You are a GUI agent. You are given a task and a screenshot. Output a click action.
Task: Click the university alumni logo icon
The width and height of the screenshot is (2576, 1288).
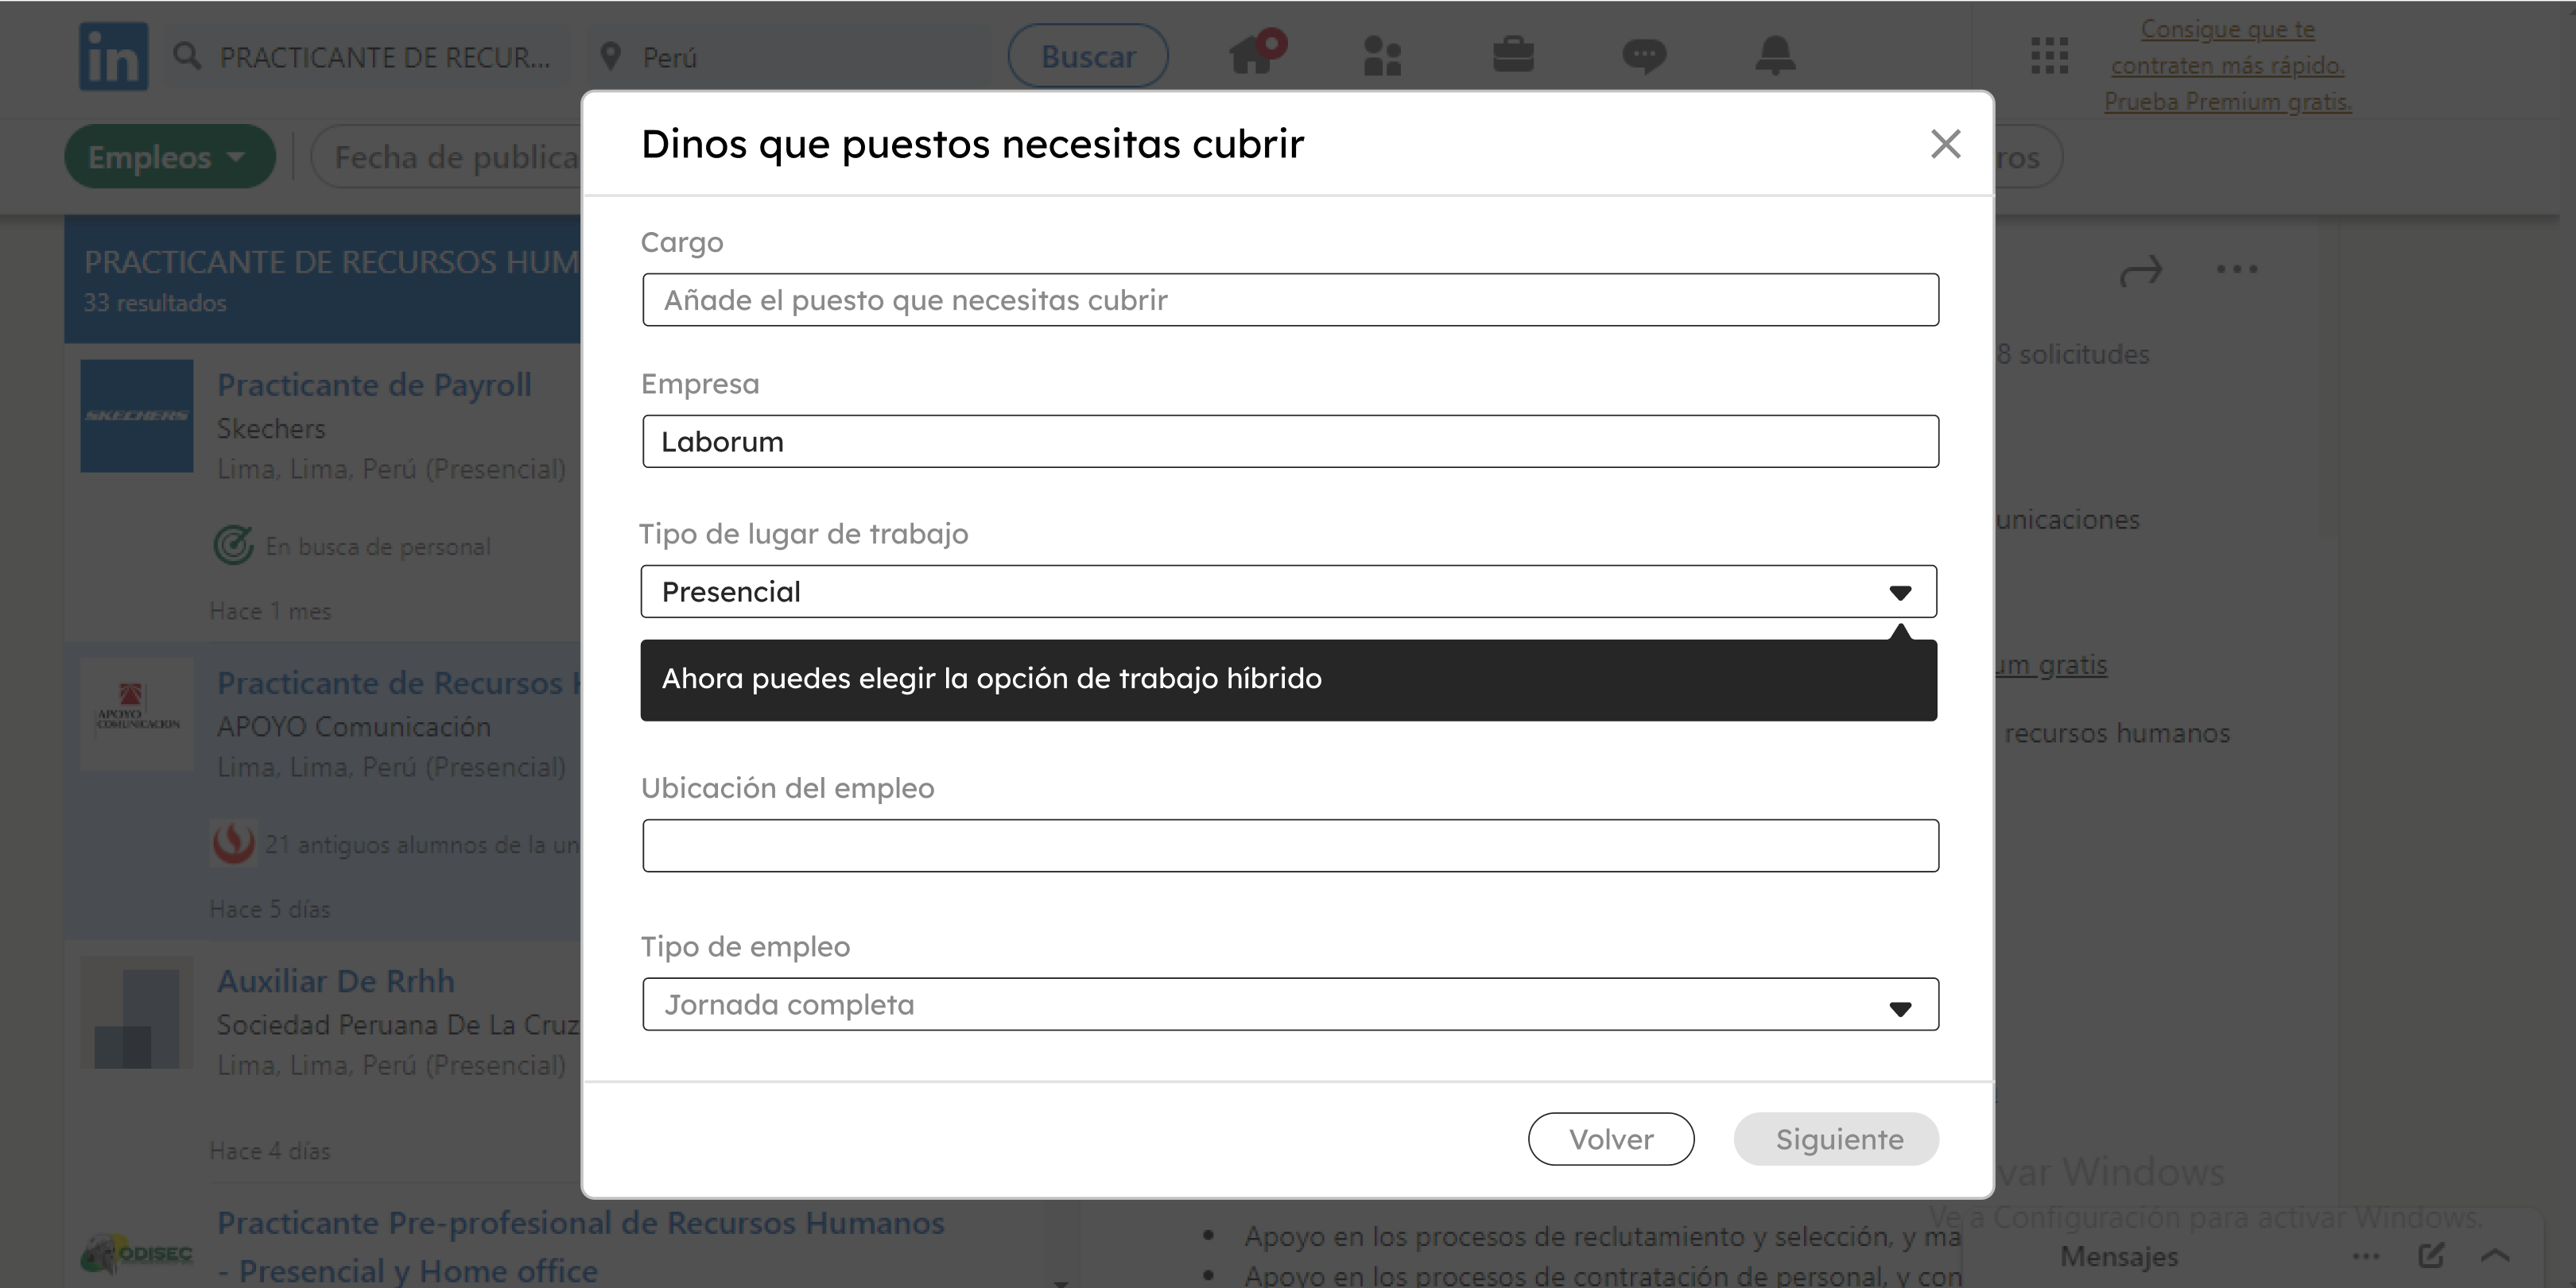tap(234, 843)
